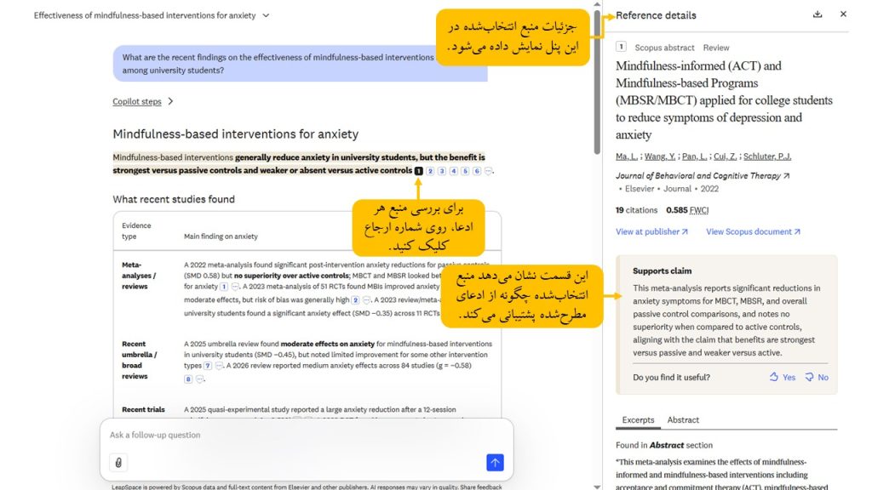The width and height of the screenshot is (872, 490).
Task: Open View Scopus document link
Action: click(x=753, y=231)
